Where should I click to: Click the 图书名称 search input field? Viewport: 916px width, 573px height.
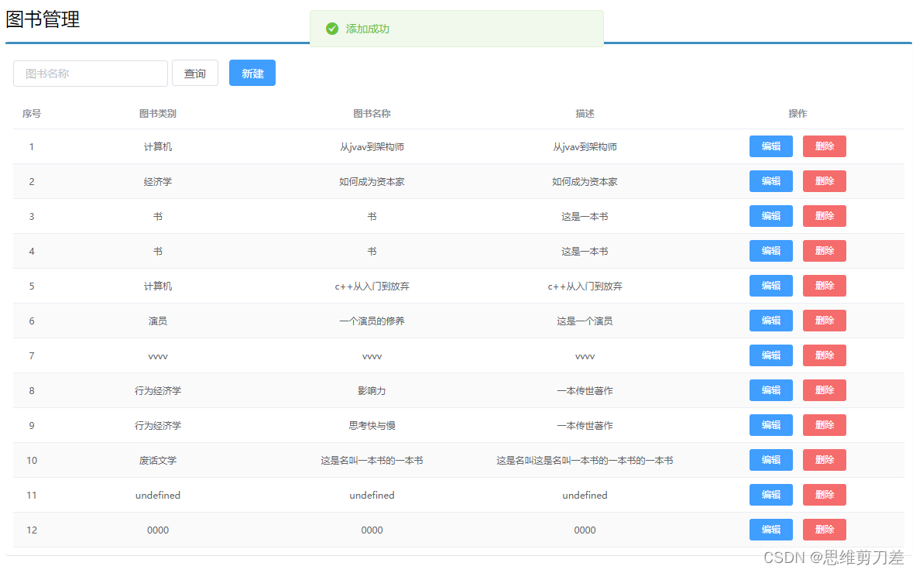tap(90, 73)
